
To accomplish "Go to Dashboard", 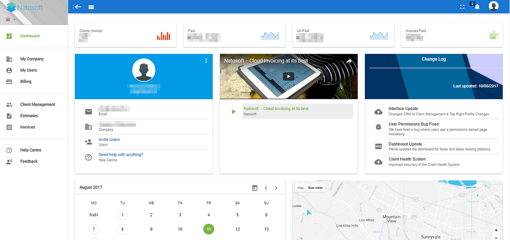I will [30, 36].
